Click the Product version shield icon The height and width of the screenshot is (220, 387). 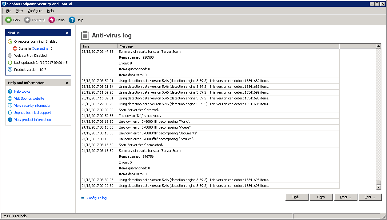[10, 70]
